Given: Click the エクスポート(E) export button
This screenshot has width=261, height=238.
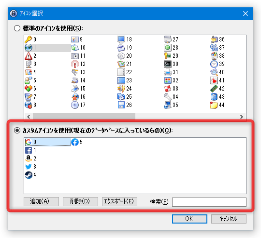Looking at the screenshot, I should [x=119, y=201].
